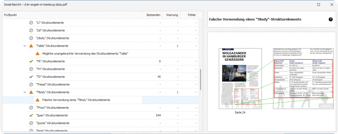
Task: Click skipped icon beside "THead"-Strukturelemente
Action: pos(31,84)
